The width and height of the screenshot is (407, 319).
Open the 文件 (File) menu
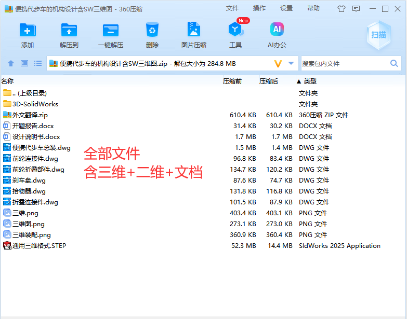click(x=232, y=8)
